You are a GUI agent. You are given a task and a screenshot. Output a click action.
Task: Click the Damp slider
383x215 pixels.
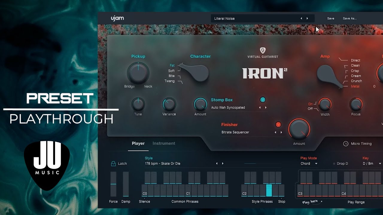click(x=126, y=184)
